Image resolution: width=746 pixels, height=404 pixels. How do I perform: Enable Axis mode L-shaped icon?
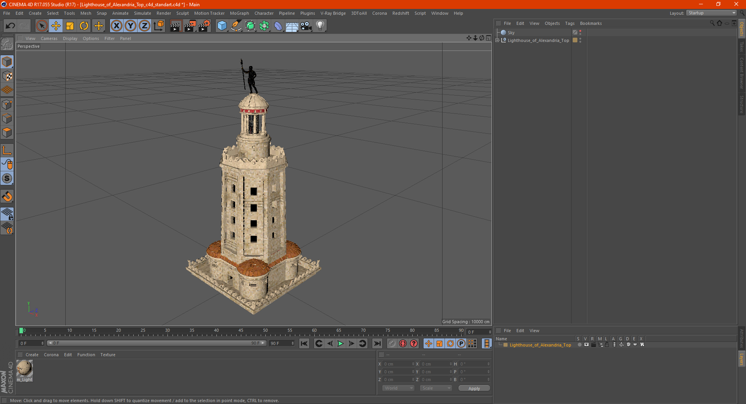click(x=7, y=150)
